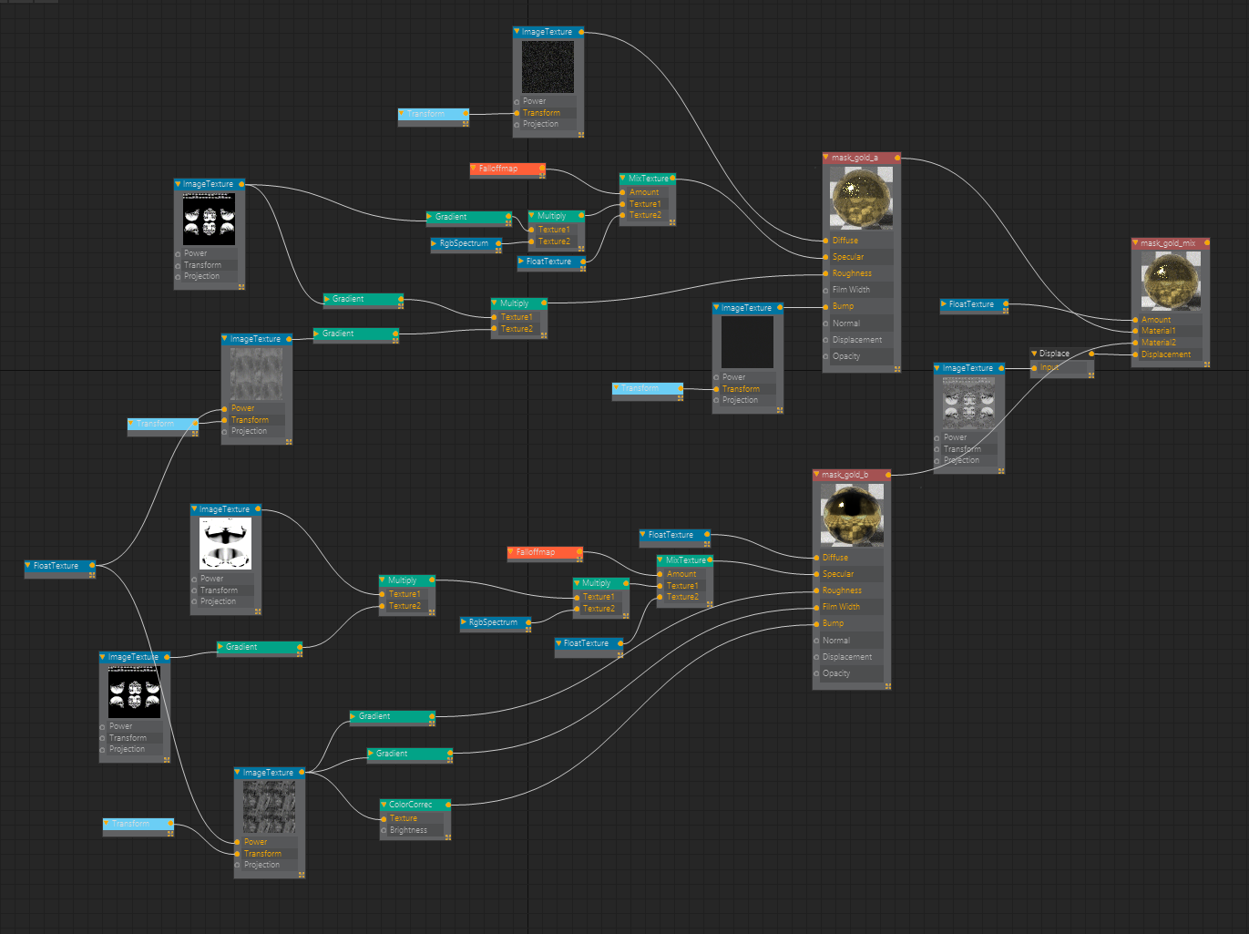Click the Roughness input pin on mask_gold_a

click(x=826, y=273)
